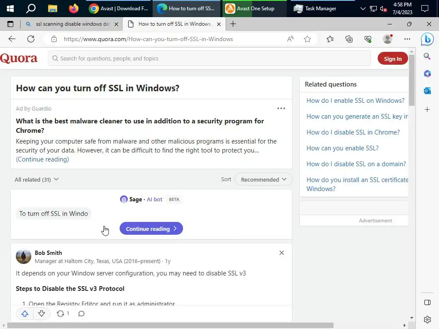Open How can you enable SSL question
439x329 pixels.
343,148
